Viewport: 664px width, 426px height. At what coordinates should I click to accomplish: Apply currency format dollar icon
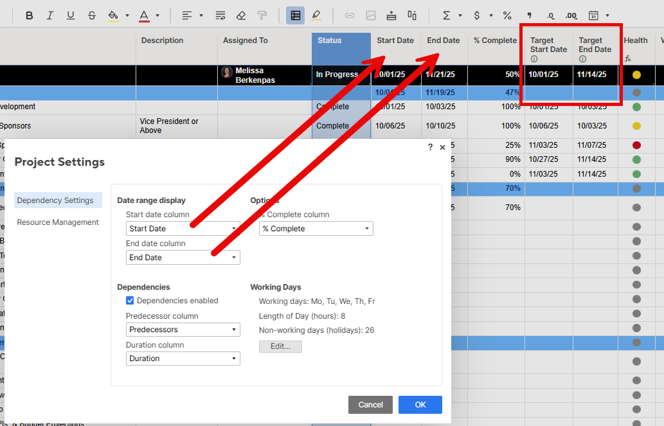point(477,15)
